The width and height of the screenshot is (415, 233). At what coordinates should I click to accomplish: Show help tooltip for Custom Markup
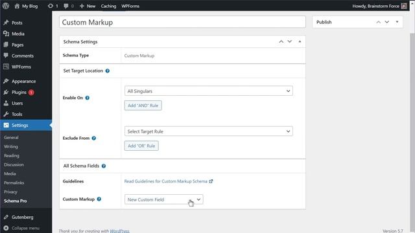99,199
